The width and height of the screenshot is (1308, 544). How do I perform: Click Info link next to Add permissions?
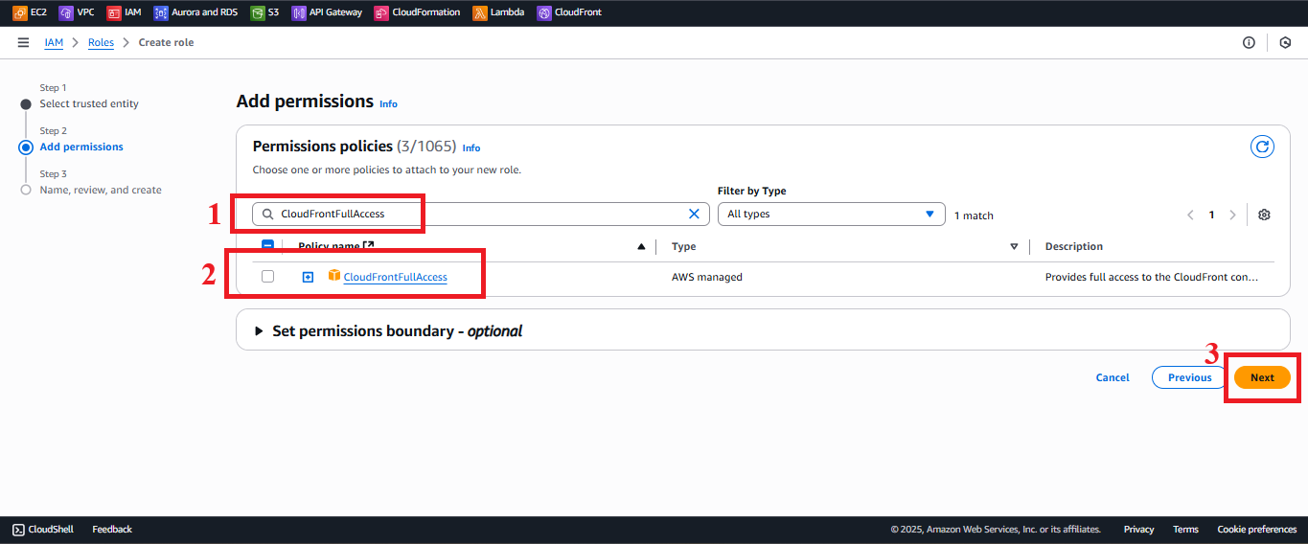click(388, 103)
